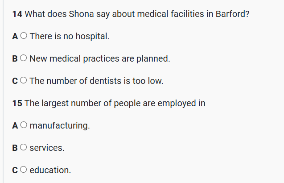The image size is (284, 183).
Task: Click the "education." answer text
Action: (x=50, y=171)
